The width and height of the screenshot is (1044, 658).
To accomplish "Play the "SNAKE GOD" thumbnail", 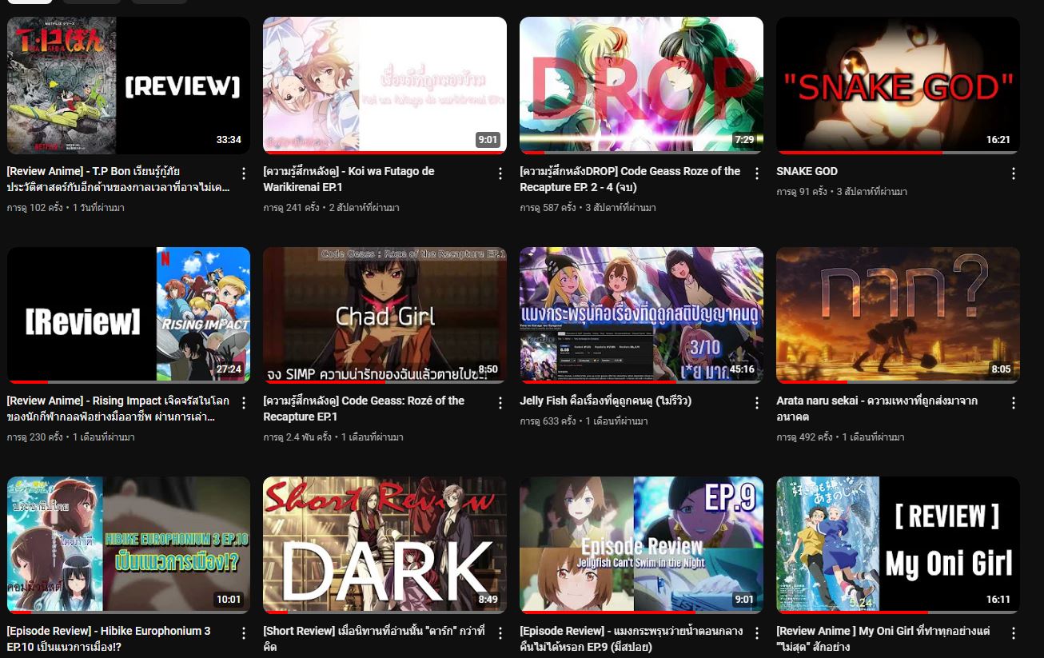I will point(898,86).
